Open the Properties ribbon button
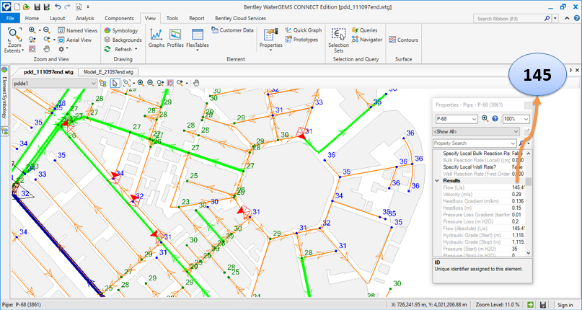Screen dimensions: 582x310 coord(270,40)
